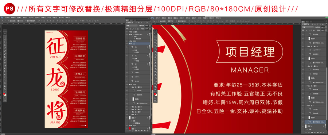Image resolution: width=328 pixels, height=135 pixels.
Task: Select the Lasso tool in right window toolbar
Action: coord(155,39)
